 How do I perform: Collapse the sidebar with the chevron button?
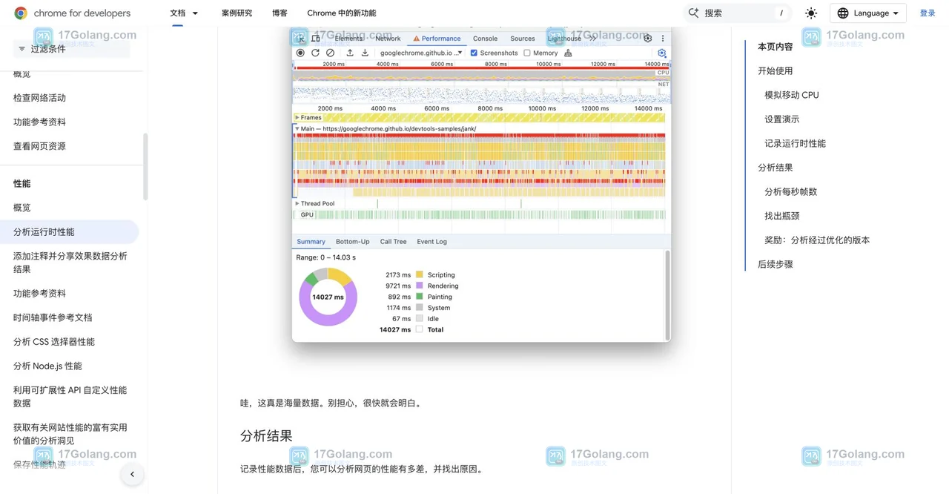132,474
